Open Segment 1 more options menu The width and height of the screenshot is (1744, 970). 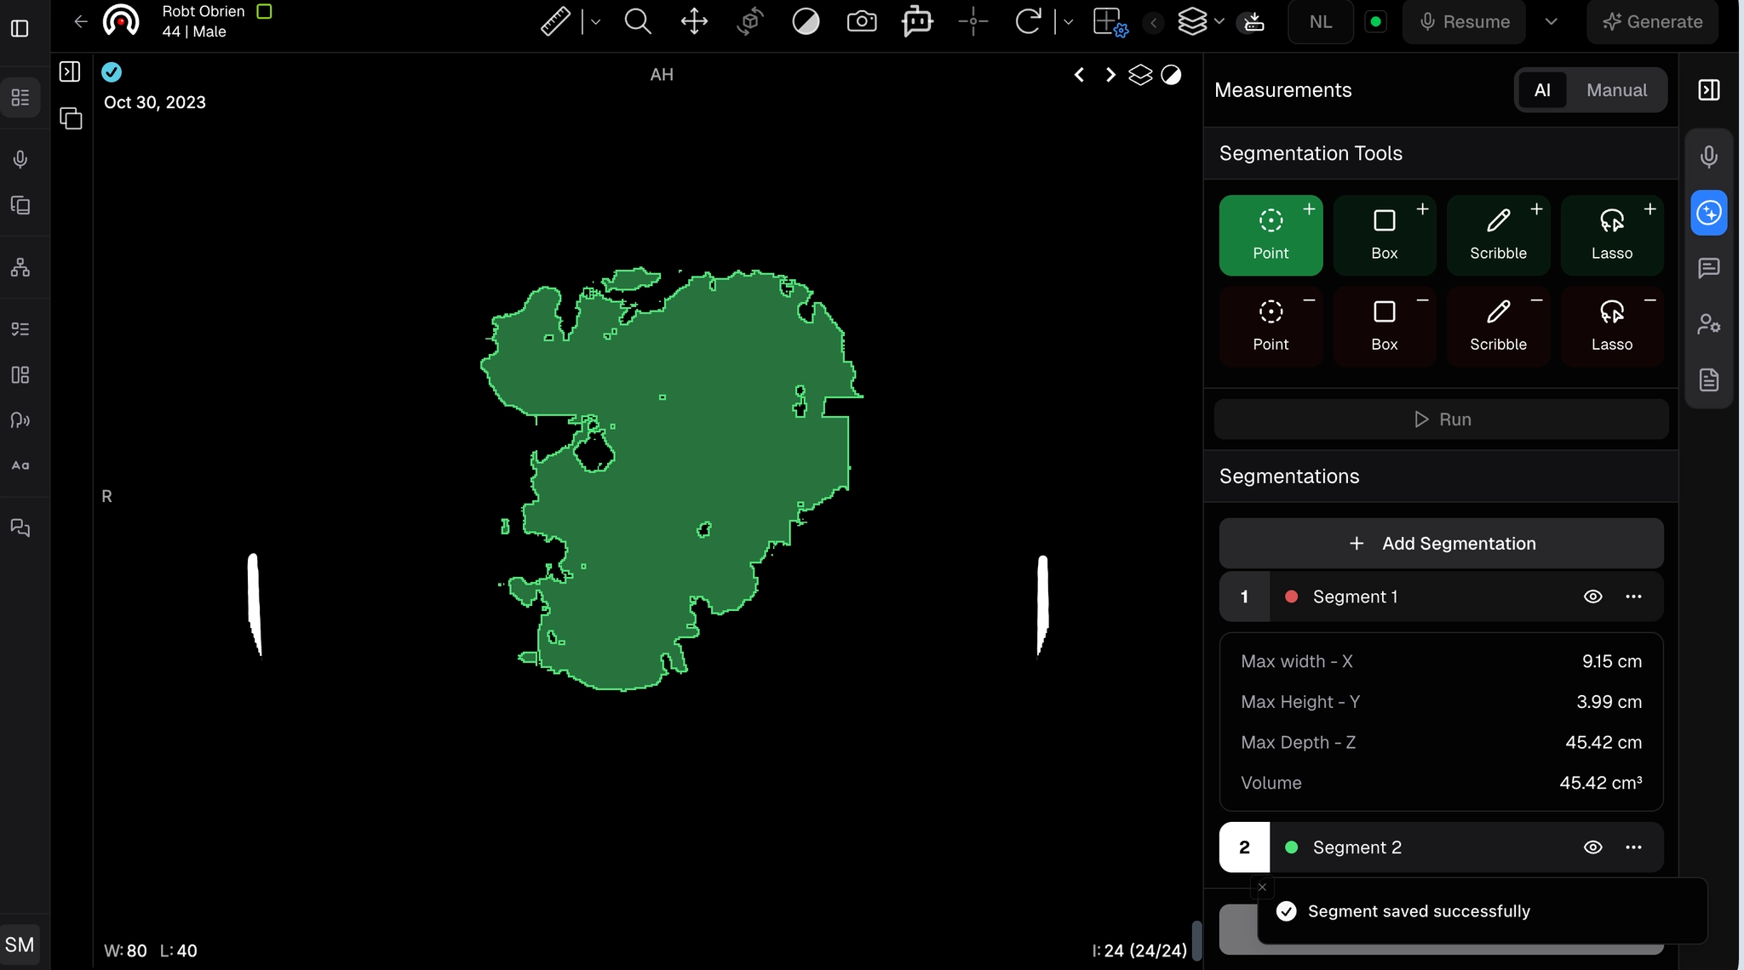click(x=1633, y=596)
